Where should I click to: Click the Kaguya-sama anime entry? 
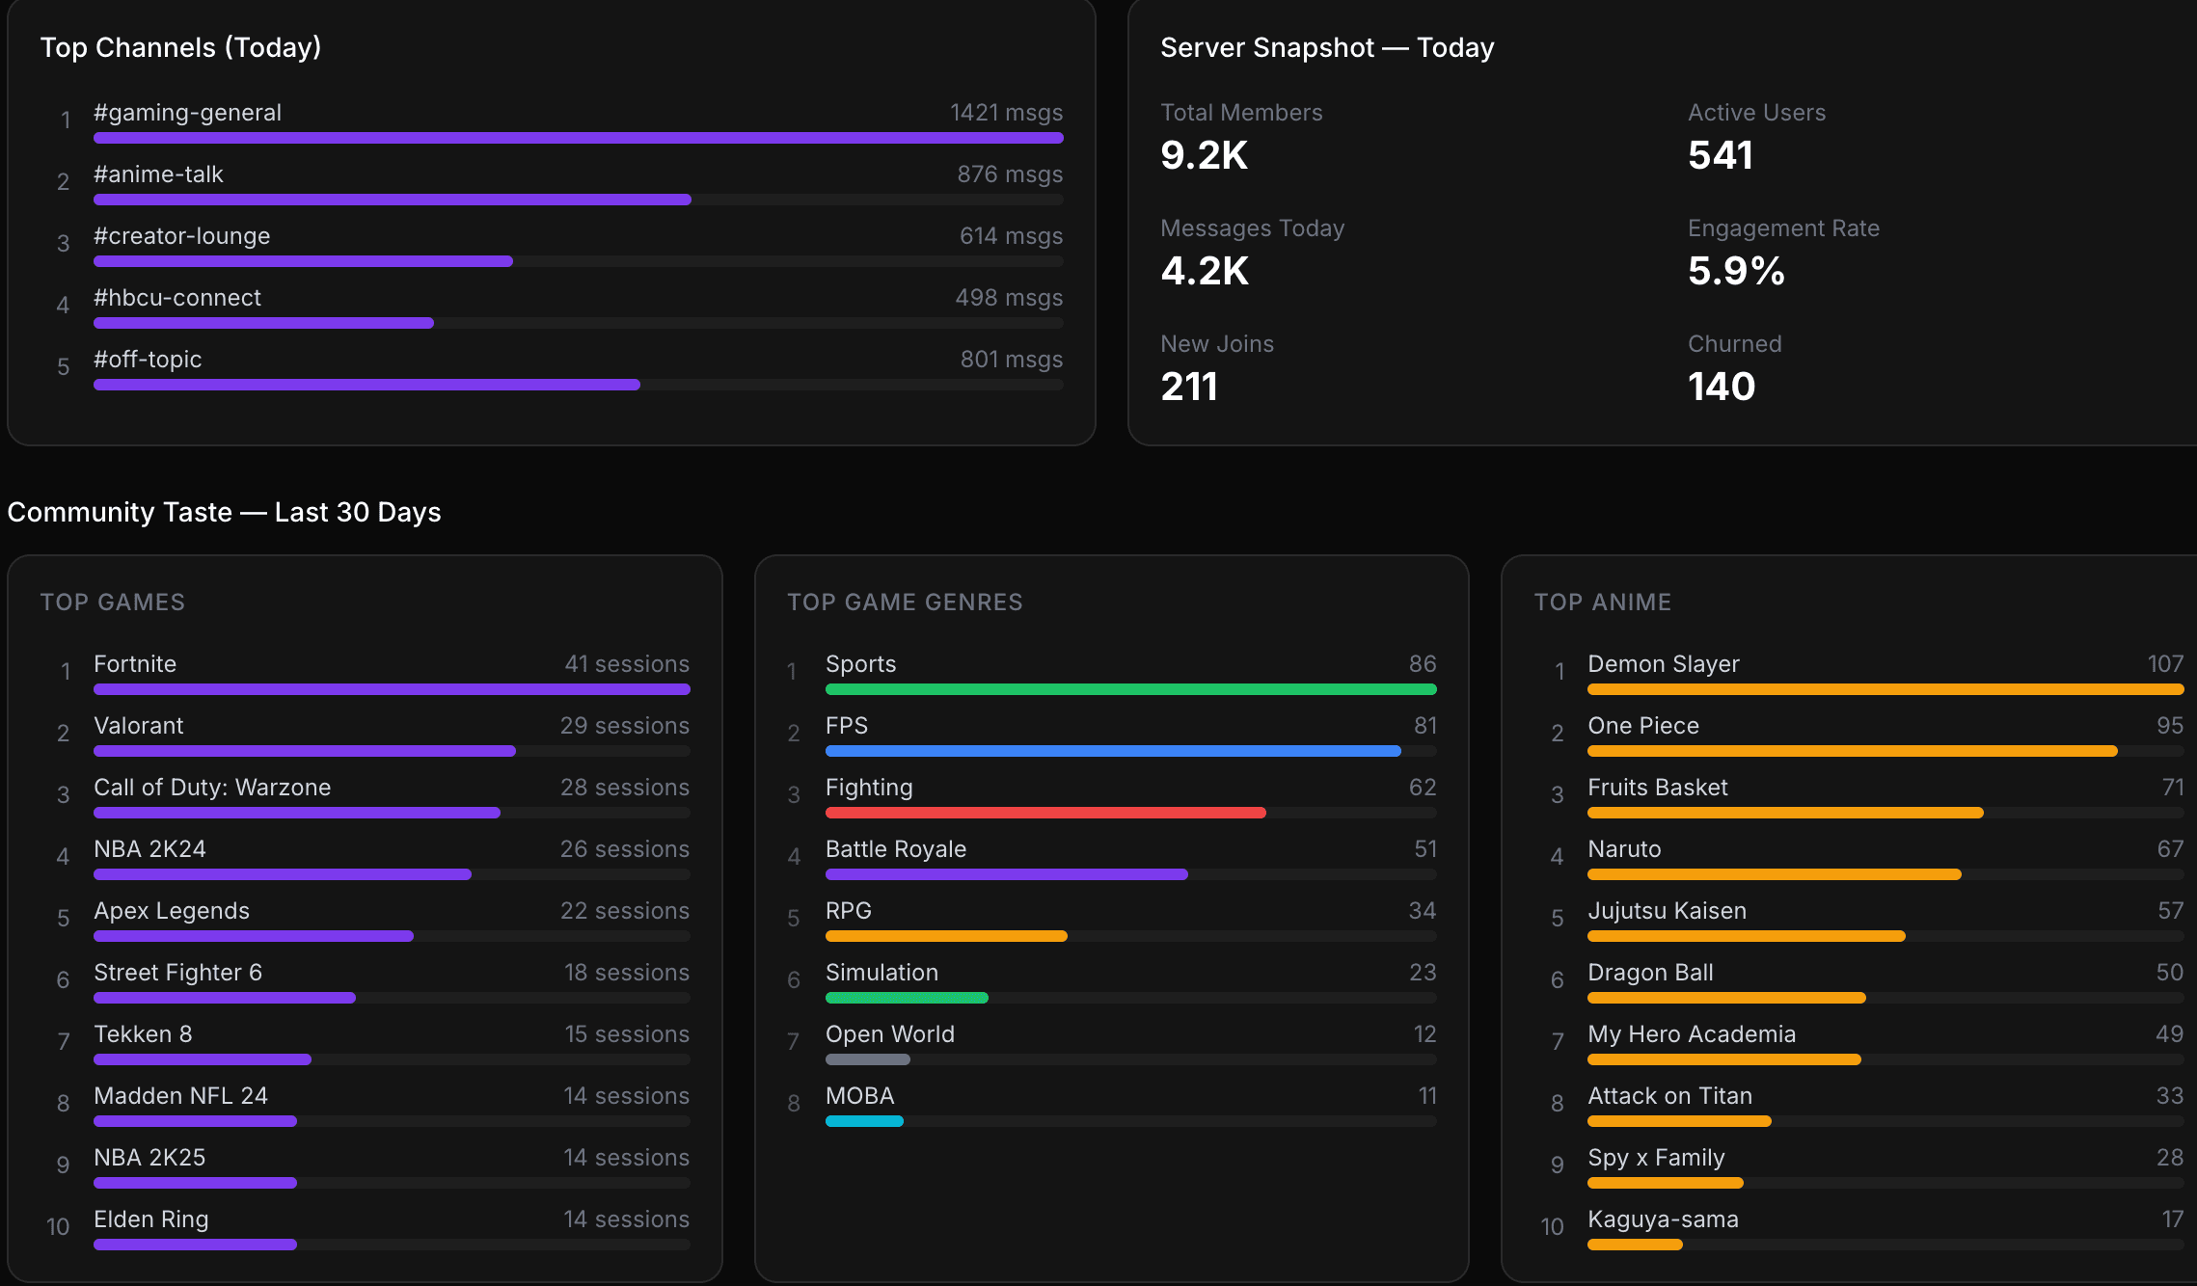(x=1663, y=1219)
